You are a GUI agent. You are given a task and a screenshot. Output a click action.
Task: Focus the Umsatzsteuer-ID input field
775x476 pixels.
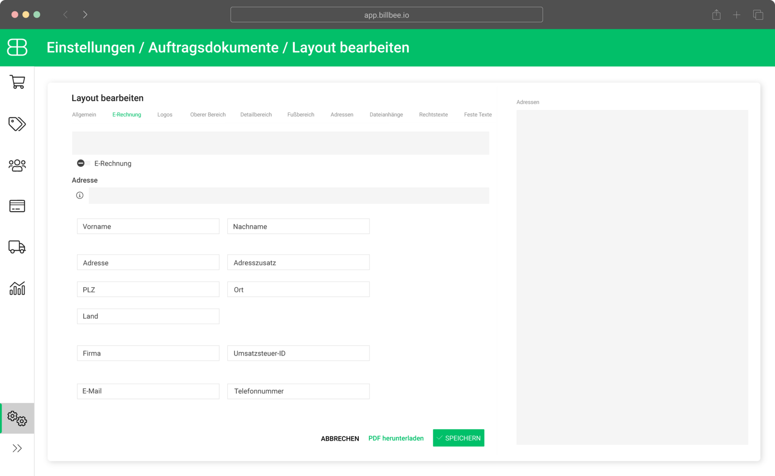(x=298, y=353)
